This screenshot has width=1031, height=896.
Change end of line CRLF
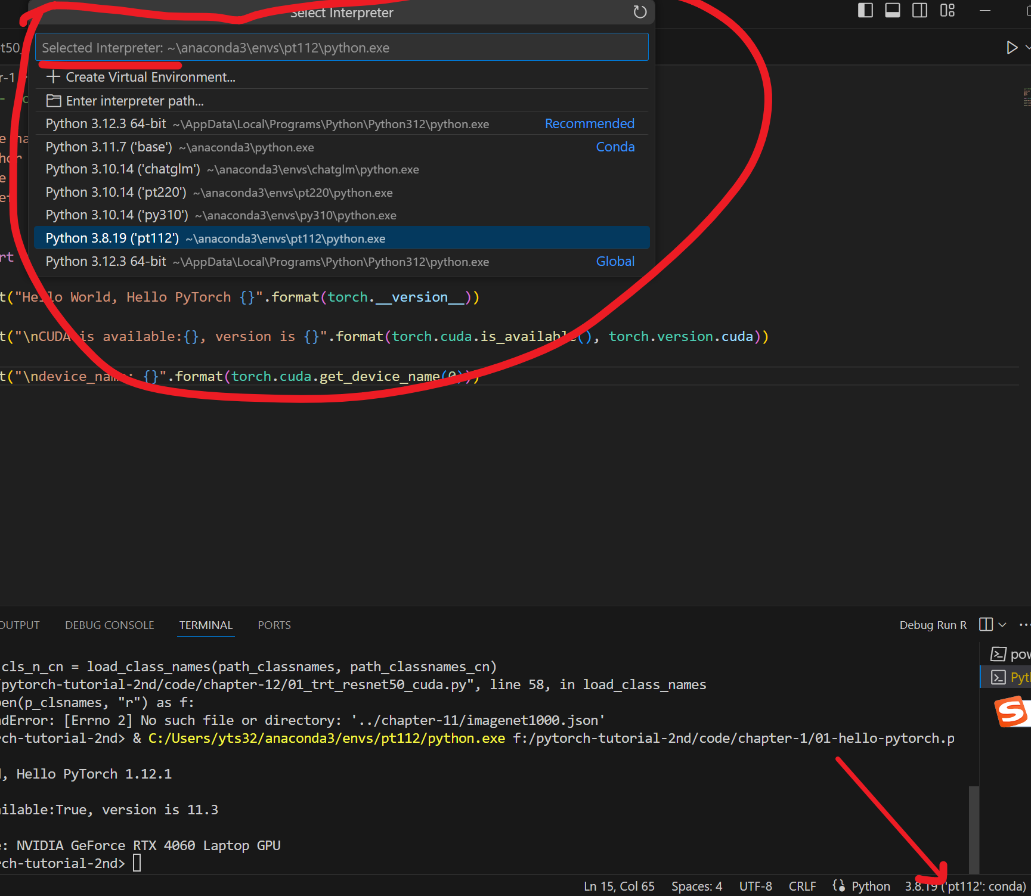tap(802, 886)
